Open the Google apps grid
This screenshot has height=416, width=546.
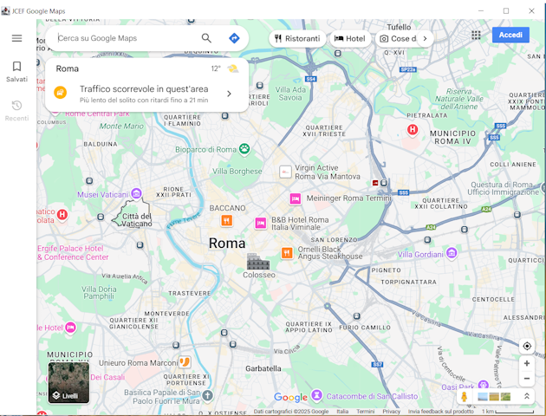(x=476, y=35)
